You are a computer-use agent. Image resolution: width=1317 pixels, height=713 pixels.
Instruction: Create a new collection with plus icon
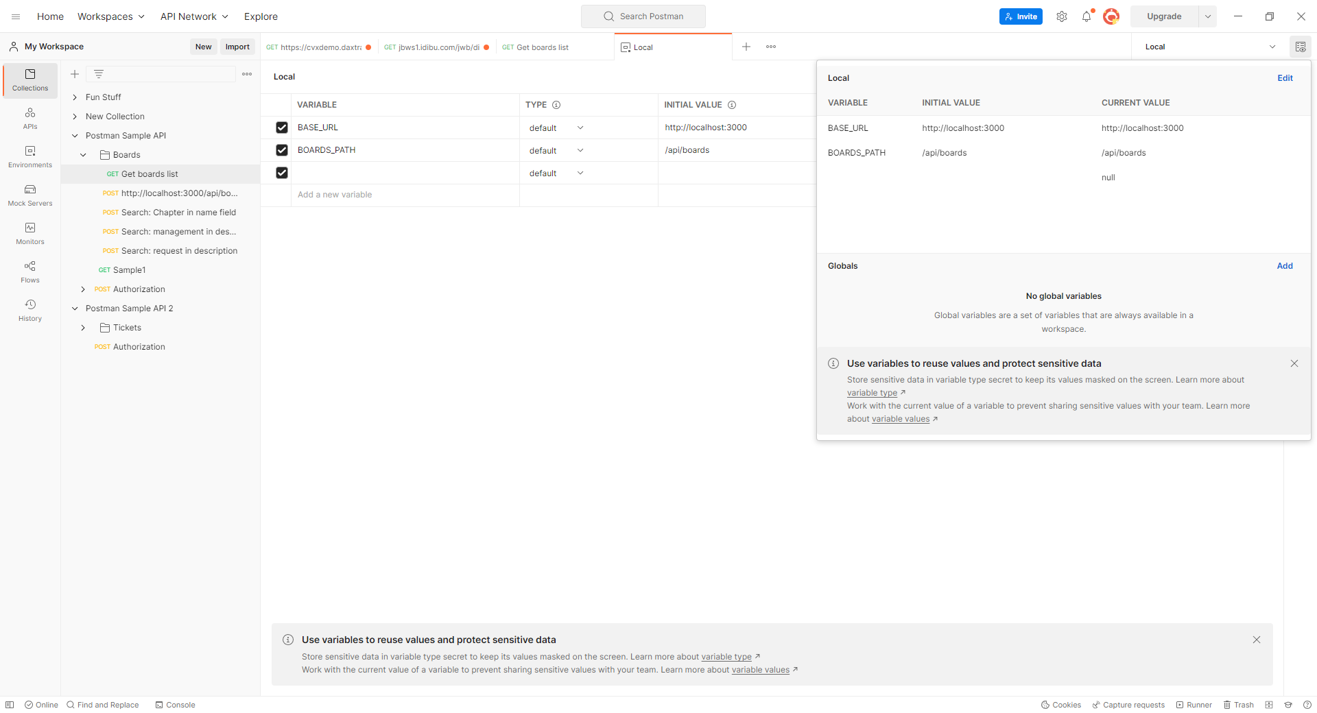point(75,74)
